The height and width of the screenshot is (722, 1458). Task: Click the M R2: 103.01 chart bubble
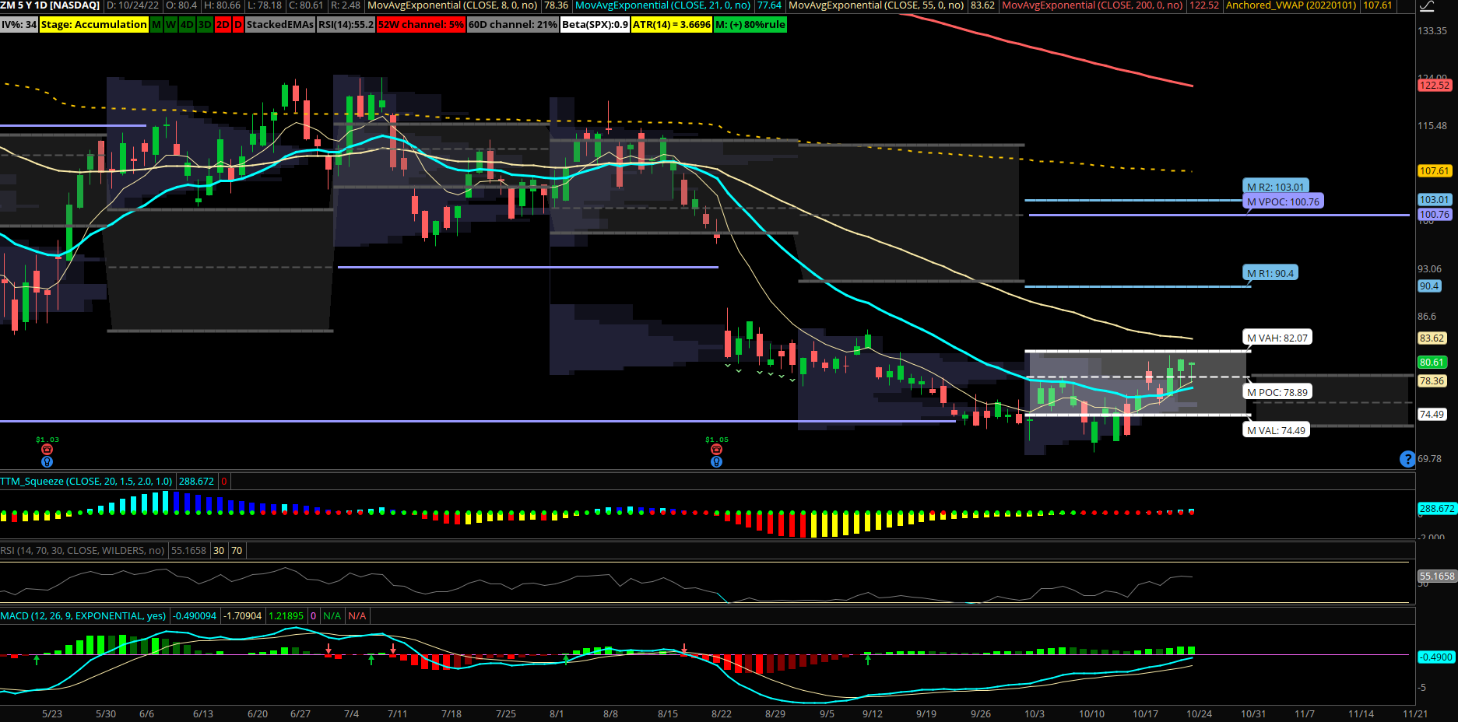[1275, 187]
